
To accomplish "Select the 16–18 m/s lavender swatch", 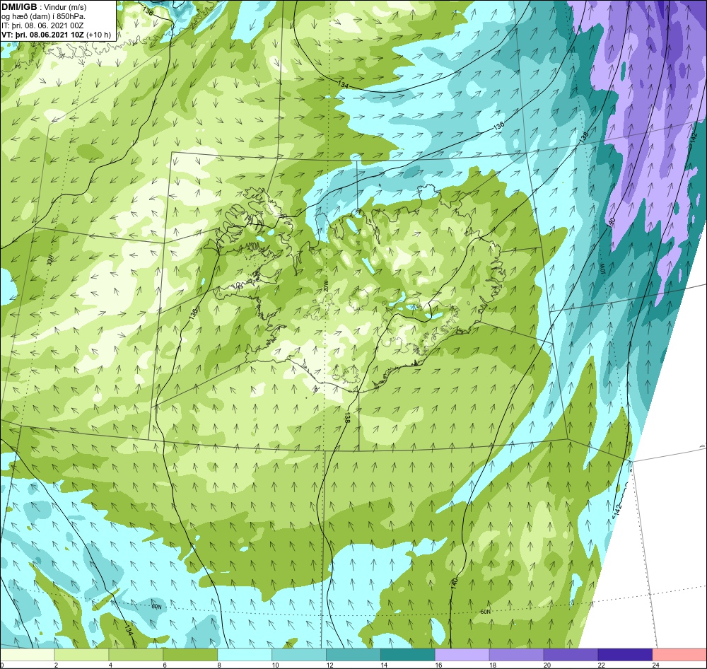I will click(462, 654).
